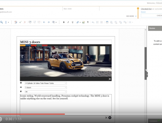Screen dimensions: 162x123
Task: Click the video play/pause button
Action: (0, 119)
